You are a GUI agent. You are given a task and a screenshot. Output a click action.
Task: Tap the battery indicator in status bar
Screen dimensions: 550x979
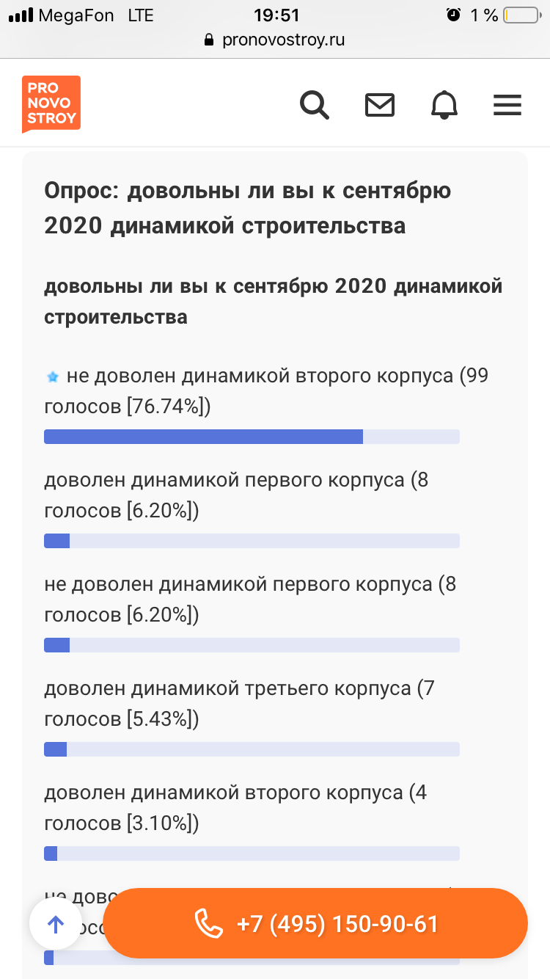(x=521, y=15)
